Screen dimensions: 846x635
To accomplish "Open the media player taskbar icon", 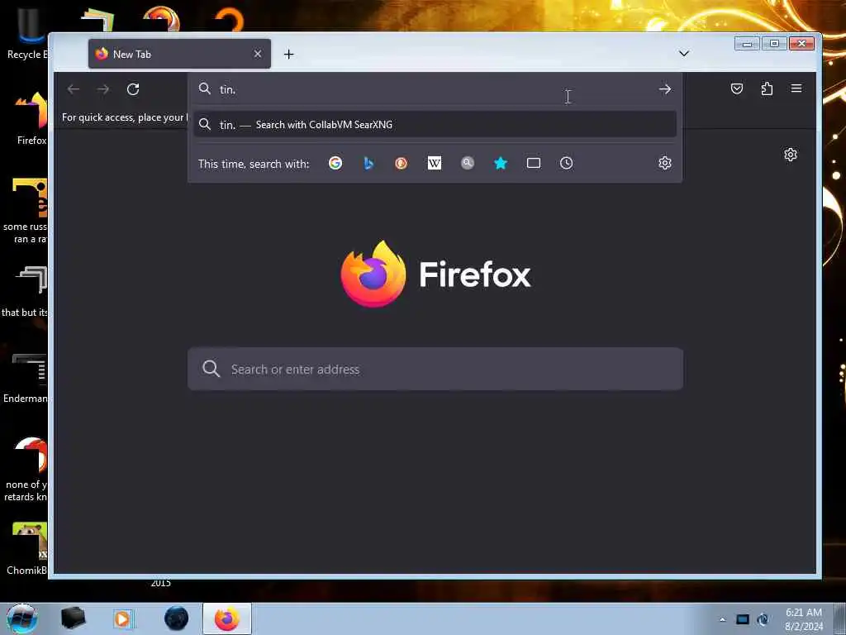I will 122,618.
